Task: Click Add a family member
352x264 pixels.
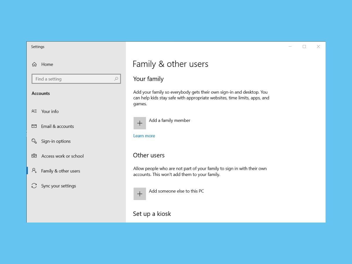Action: coord(170,120)
